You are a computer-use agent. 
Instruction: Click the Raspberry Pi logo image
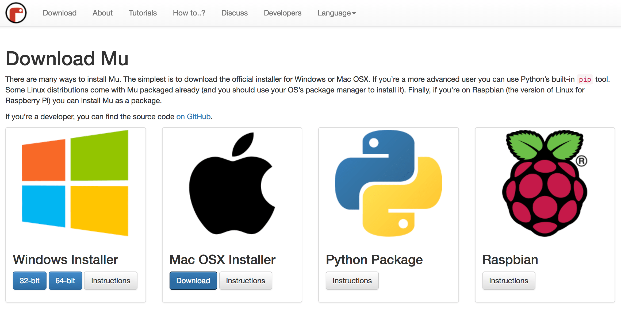point(545,183)
